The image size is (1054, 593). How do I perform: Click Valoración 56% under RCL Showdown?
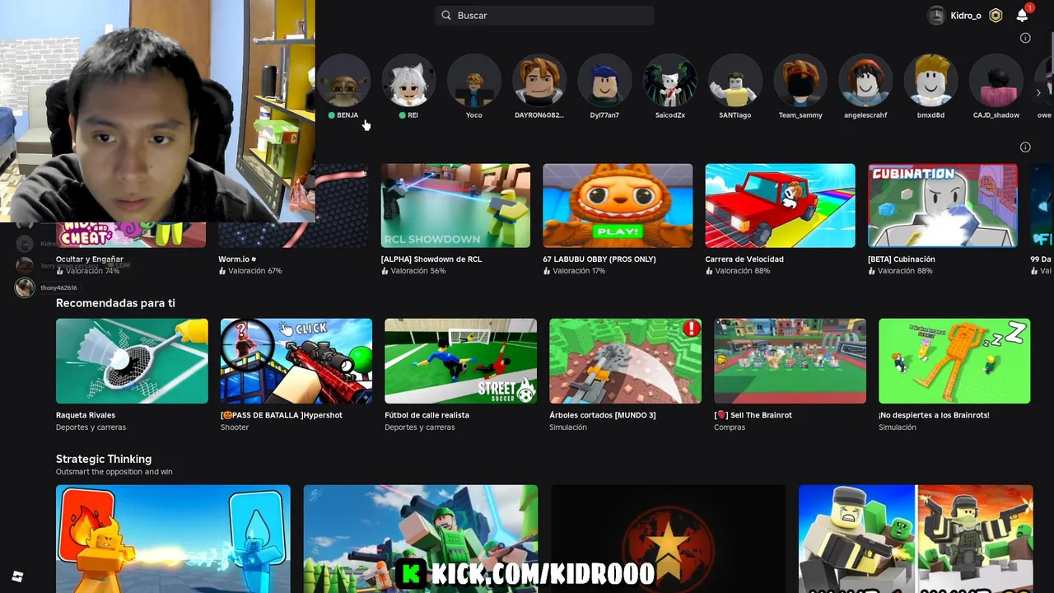413,271
